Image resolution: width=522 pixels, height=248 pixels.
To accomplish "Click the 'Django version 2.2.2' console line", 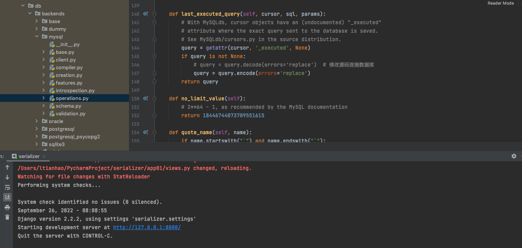I will (x=107, y=219).
